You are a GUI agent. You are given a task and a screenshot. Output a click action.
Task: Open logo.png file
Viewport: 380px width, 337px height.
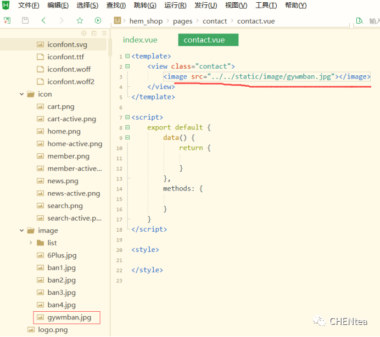(x=53, y=330)
